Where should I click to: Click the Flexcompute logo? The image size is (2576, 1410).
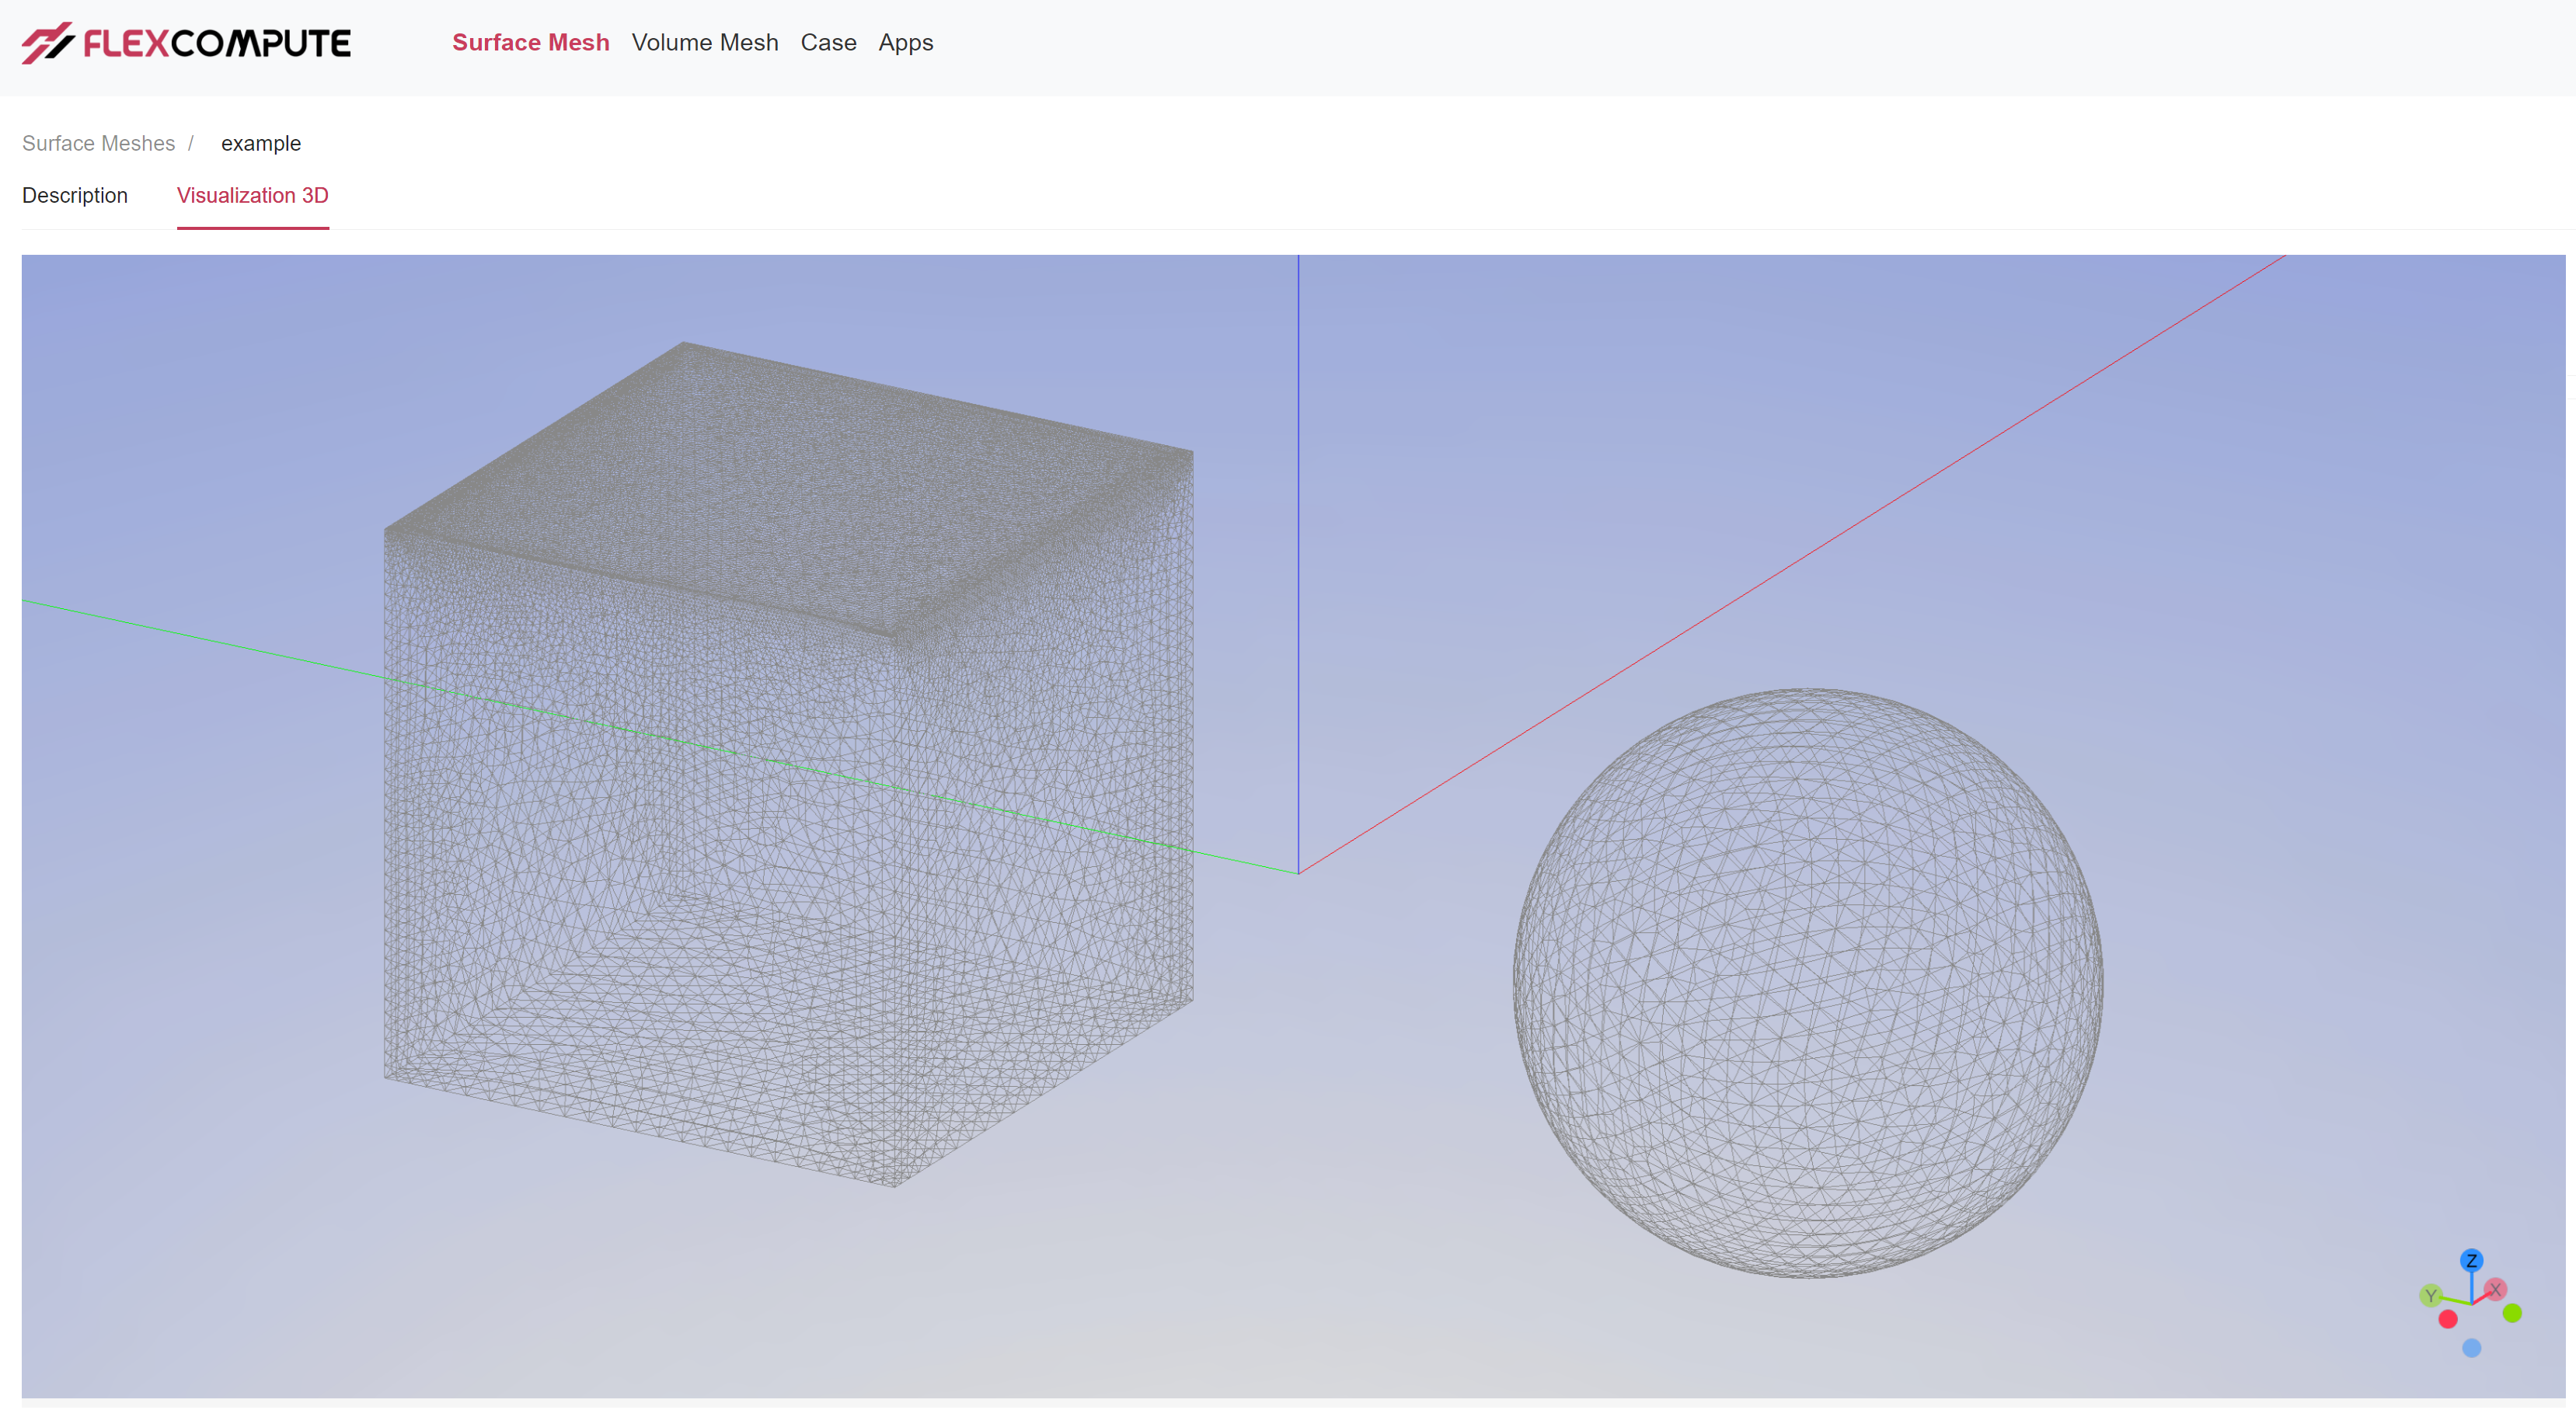click(186, 43)
